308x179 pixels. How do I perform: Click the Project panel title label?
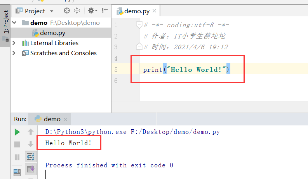click(x=35, y=11)
